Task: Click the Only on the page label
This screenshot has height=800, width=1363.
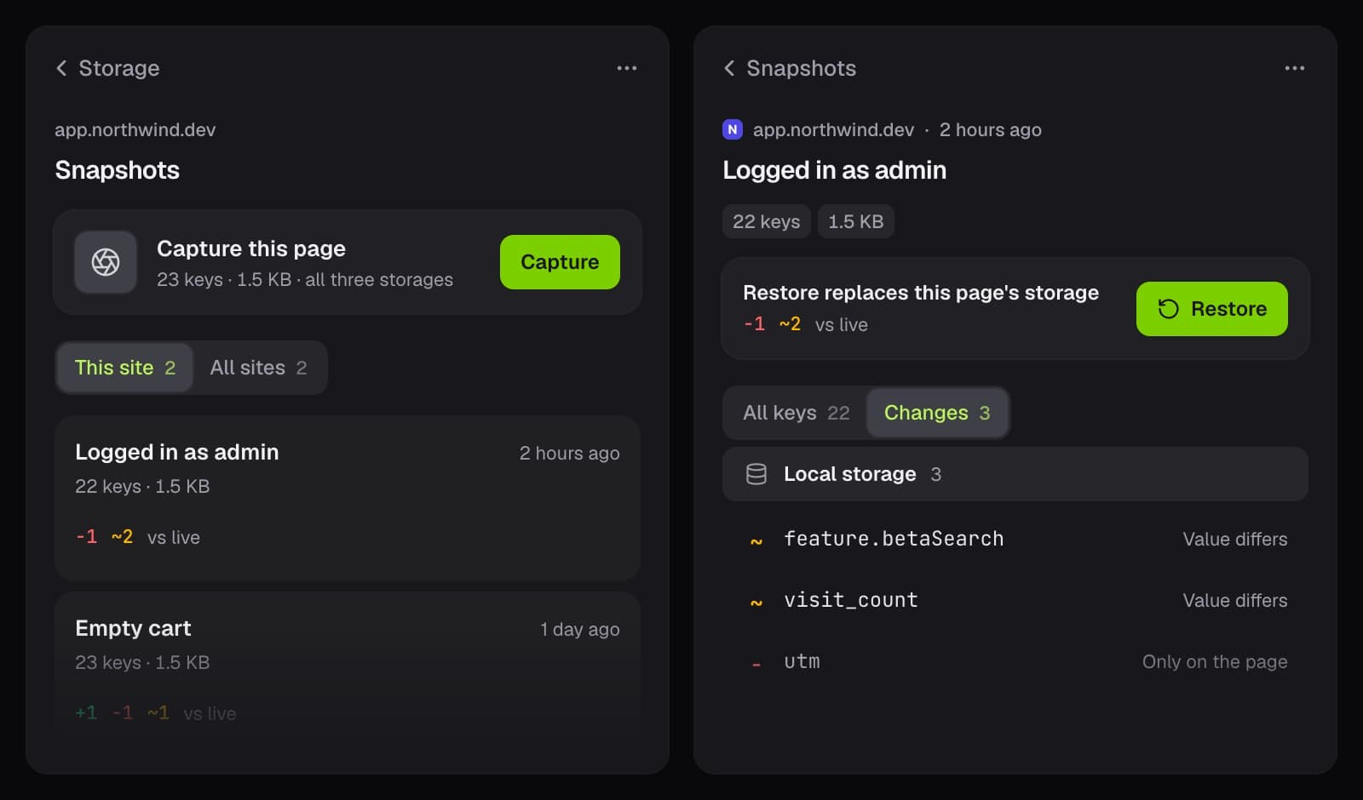Action: tap(1215, 661)
